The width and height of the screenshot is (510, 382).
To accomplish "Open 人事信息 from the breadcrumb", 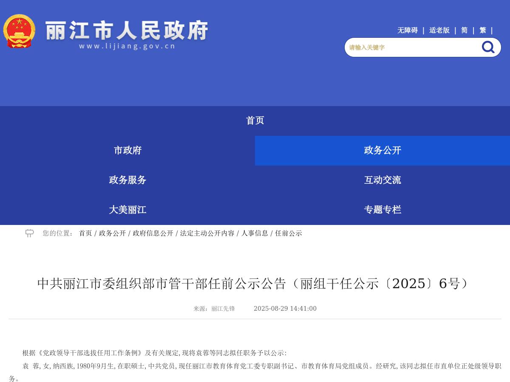I will click(255, 233).
